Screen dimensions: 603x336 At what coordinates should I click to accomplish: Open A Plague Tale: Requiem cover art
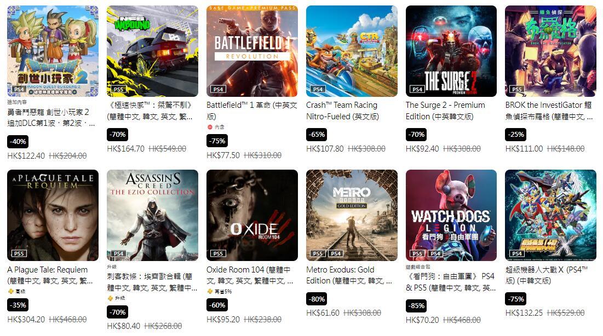click(x=53, y=215)
